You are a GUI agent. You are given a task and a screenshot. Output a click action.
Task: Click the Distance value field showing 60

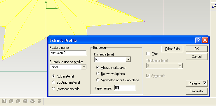[x=110, y=59]
